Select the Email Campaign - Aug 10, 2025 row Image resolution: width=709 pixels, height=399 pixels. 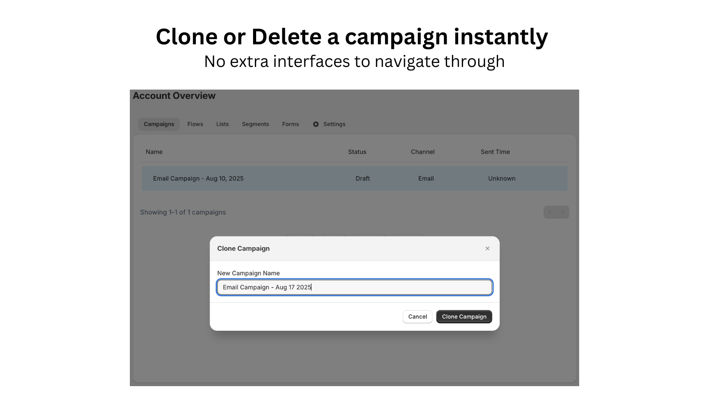click(x=198, y=178)
